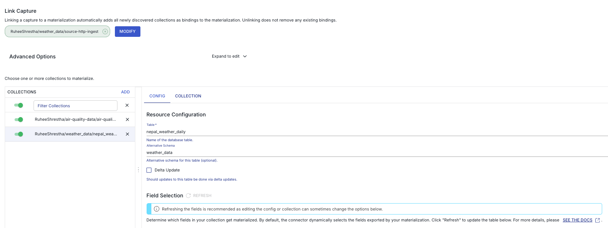This screenshot has height=228, width=608.
Task: Switch to the Collection tab
Action: 188,96
